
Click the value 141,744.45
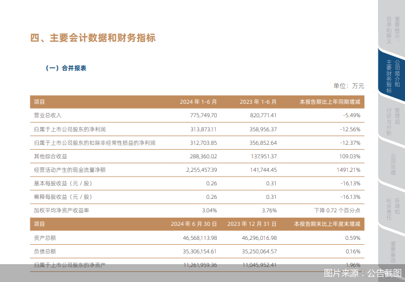click(x=263, y=170)
